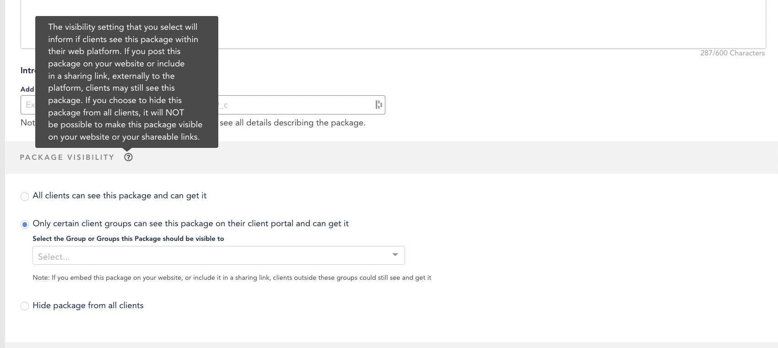
Task: Choose 'Only certain client groups' visibility option
Action: [x=25, y=224]
